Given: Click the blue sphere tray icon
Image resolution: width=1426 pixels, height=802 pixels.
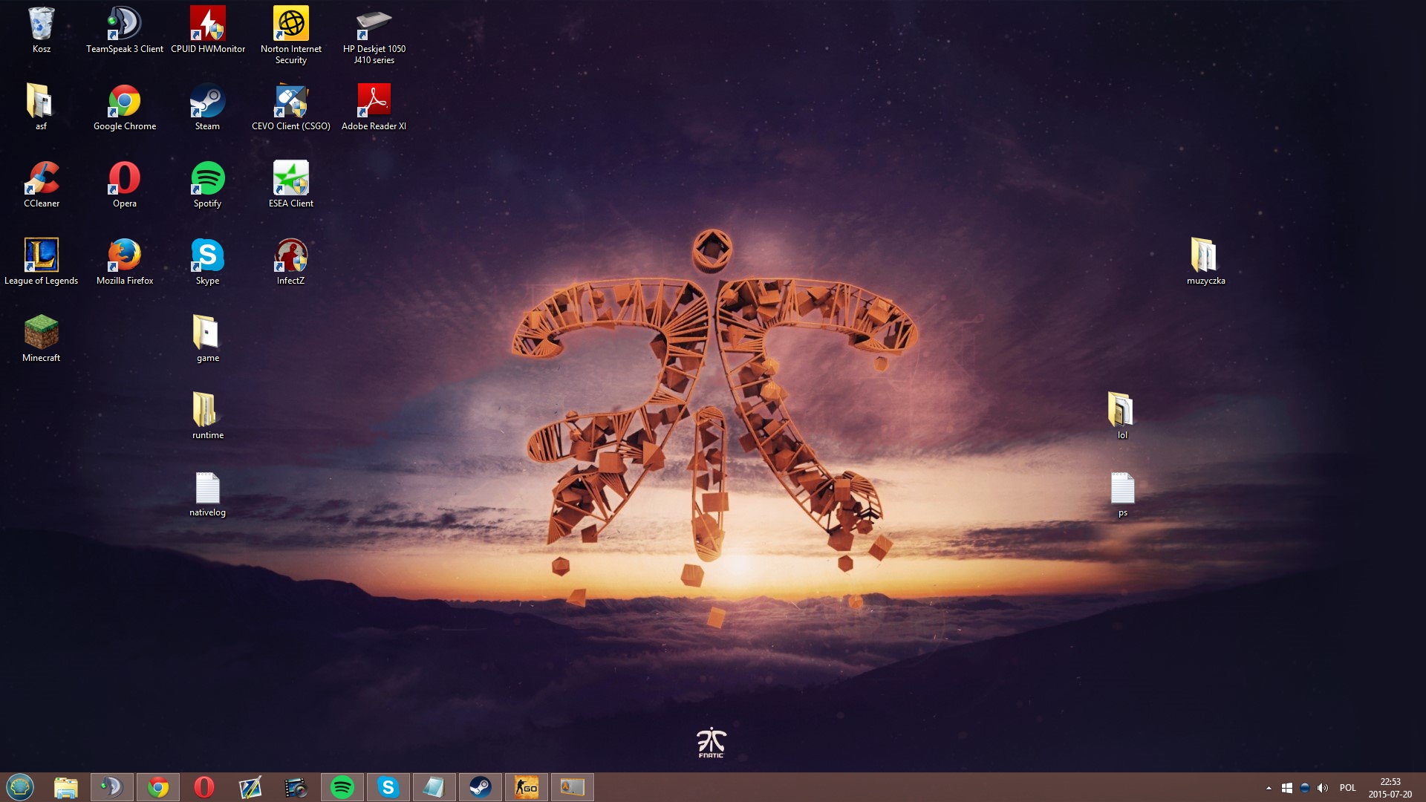Looking at the screenshot, I should 1305,788.
